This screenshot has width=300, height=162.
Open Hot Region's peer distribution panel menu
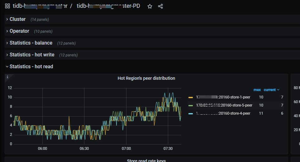(x=146, y=78)
